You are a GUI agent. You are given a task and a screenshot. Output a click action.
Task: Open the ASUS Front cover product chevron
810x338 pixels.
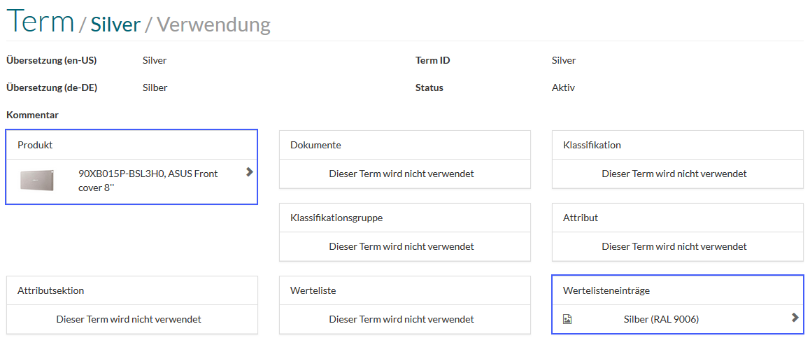point(250,172)
